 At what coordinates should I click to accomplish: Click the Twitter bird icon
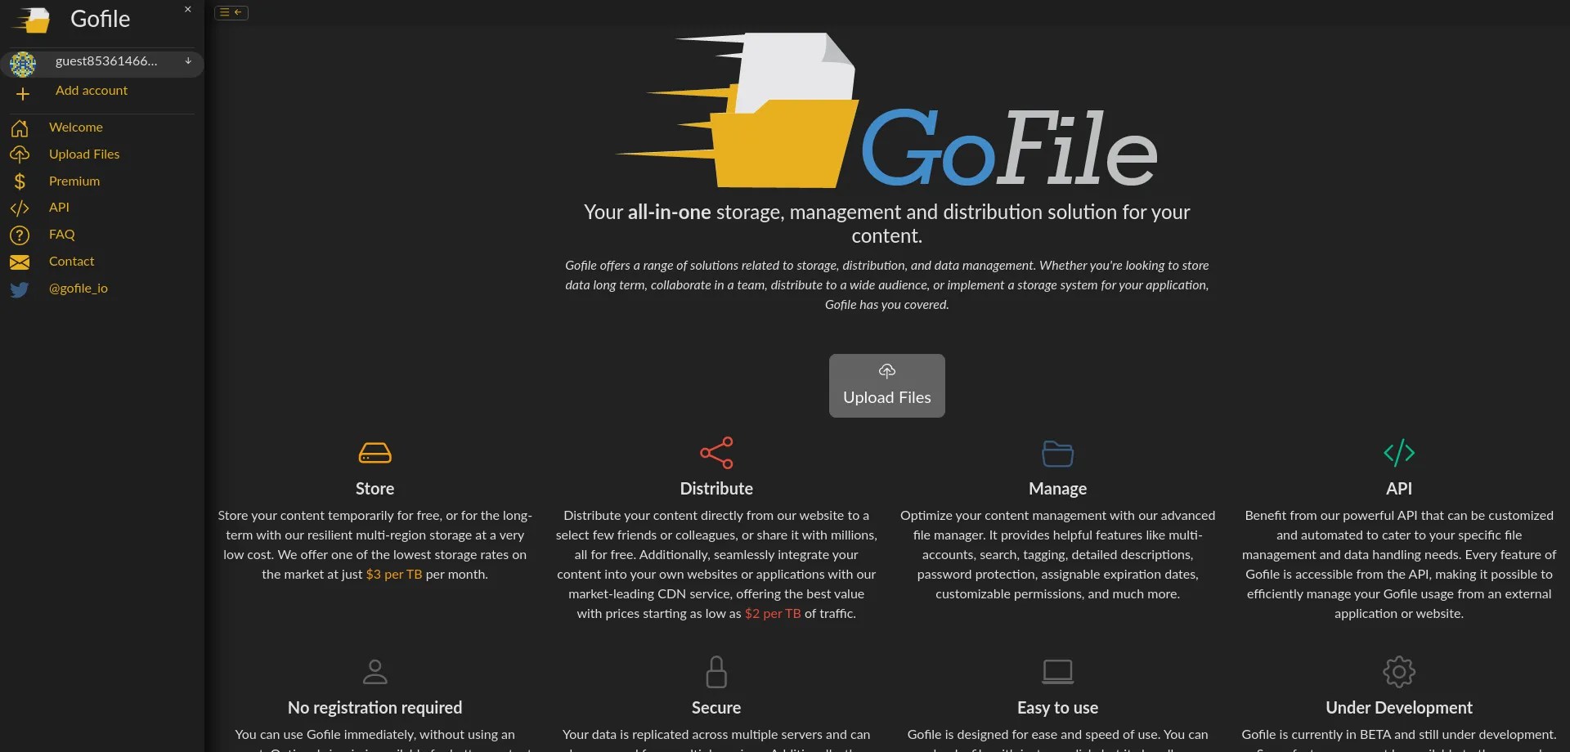[x=19, y=289]
